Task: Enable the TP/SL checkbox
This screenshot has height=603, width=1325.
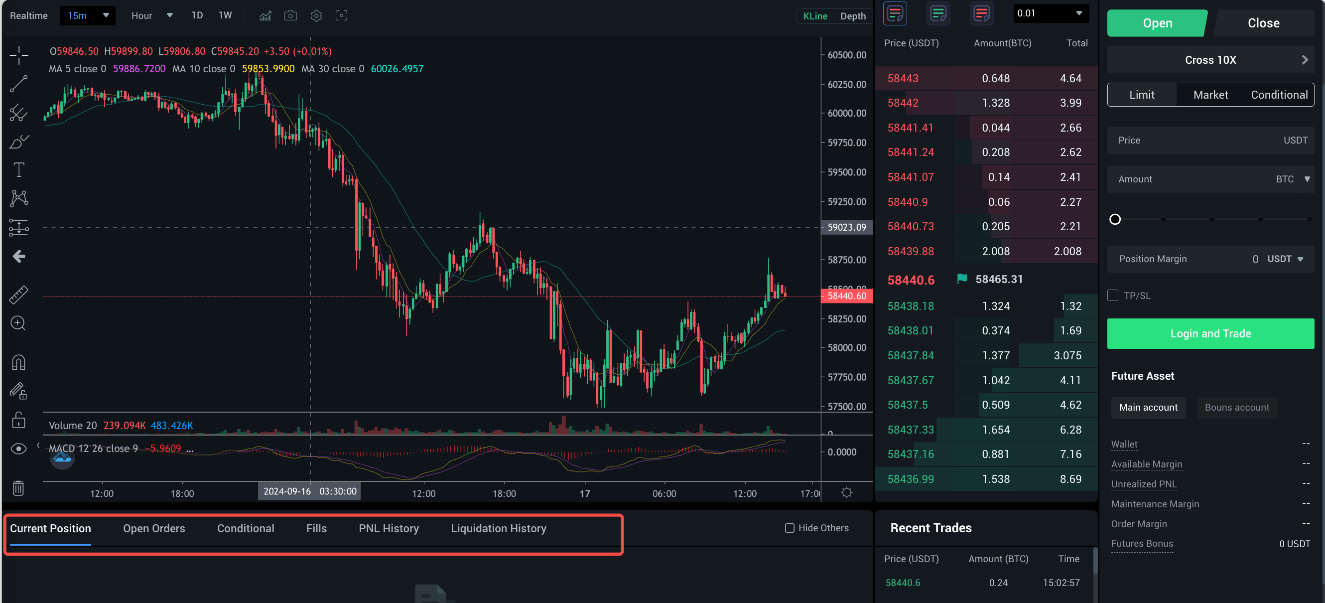Action: pos(1113,296)
